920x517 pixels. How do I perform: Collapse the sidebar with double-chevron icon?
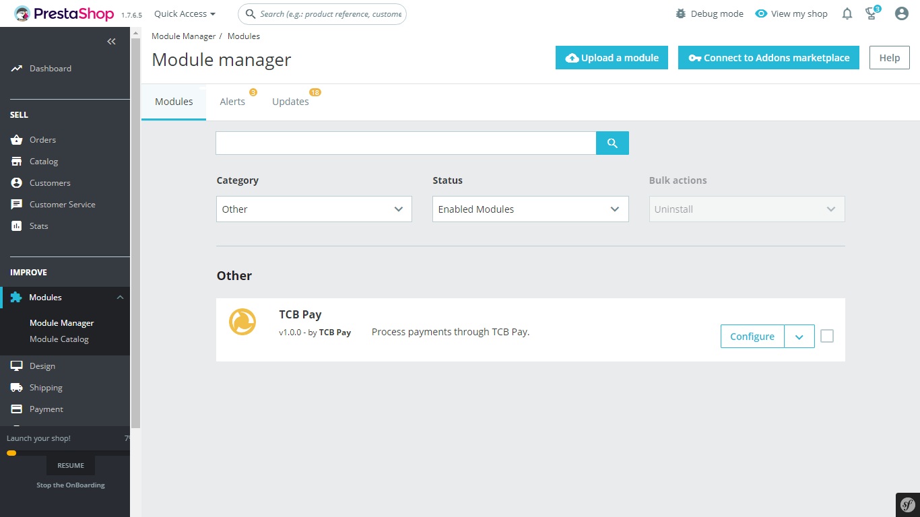point(112,42)
